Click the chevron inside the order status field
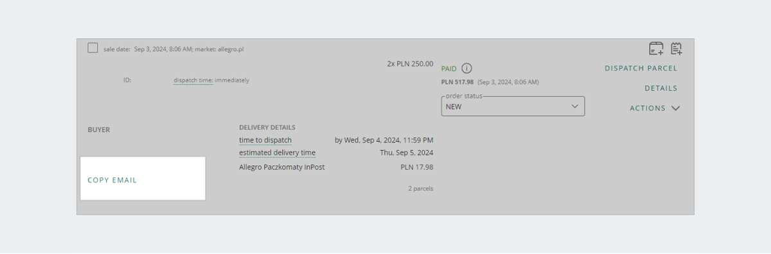The height and width of the screenshot is (254, 771). click(575, 106)
